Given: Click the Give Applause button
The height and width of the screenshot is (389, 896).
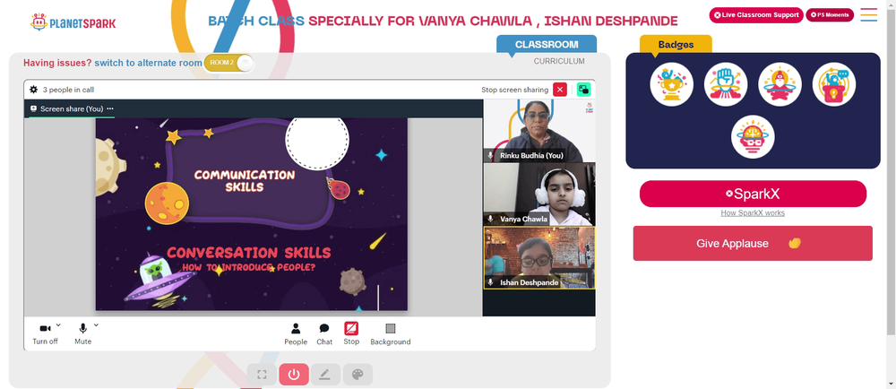Looking at the screenshot, I should 753,243.
